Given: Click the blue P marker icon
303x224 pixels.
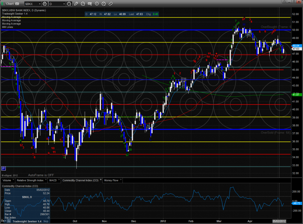Looking at the screenshot, I should point(3,168).
